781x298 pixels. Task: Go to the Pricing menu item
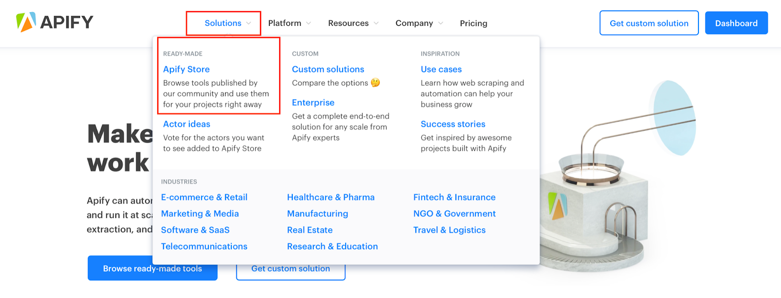(x=473, y=23)
